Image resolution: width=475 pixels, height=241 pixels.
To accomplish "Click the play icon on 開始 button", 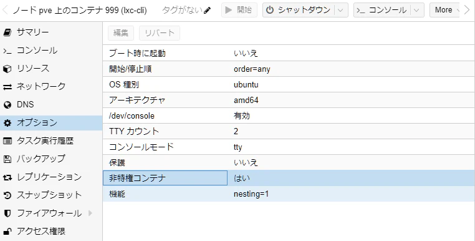I will (x=229, y=11).
